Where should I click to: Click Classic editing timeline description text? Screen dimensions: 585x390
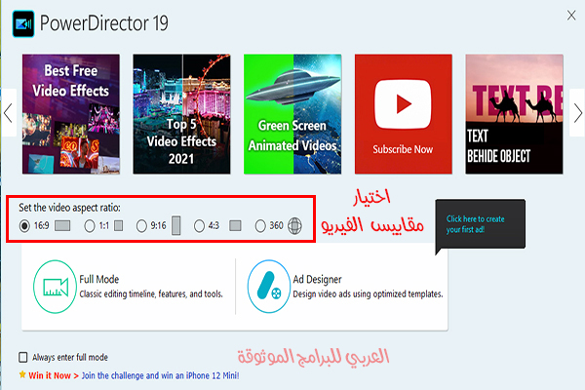[x=151, y=294]
